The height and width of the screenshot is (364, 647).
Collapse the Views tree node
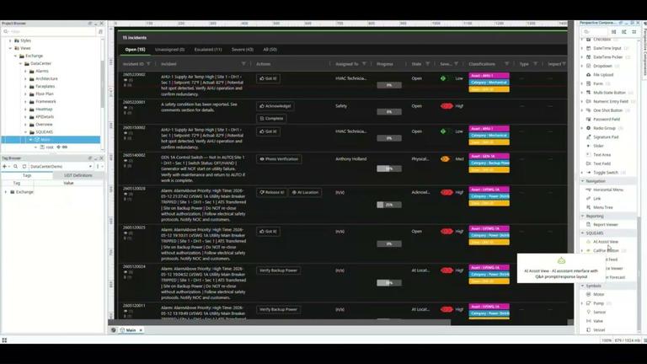point(10,48)
